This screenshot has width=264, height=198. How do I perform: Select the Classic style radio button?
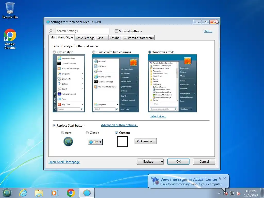(x=54, y=52)
